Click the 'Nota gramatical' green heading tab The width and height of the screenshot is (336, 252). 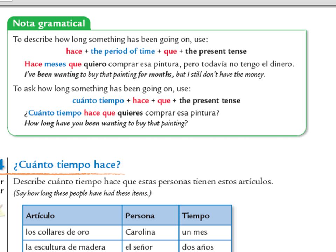click(49, 23)
